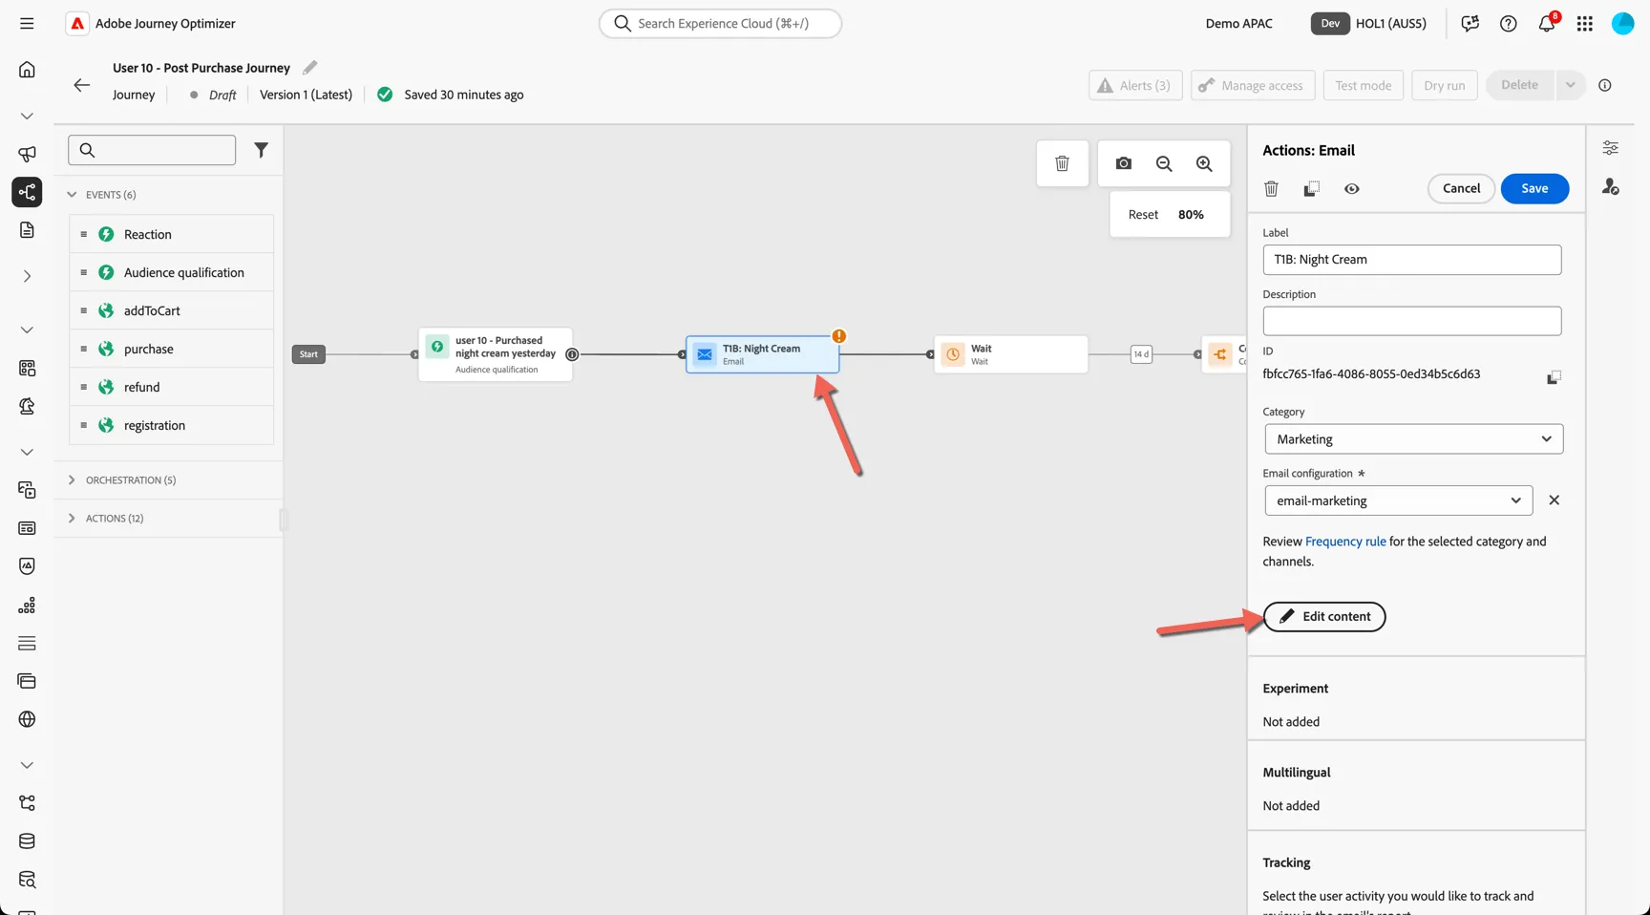Click the Edit content button

(x=1324, y=616)
